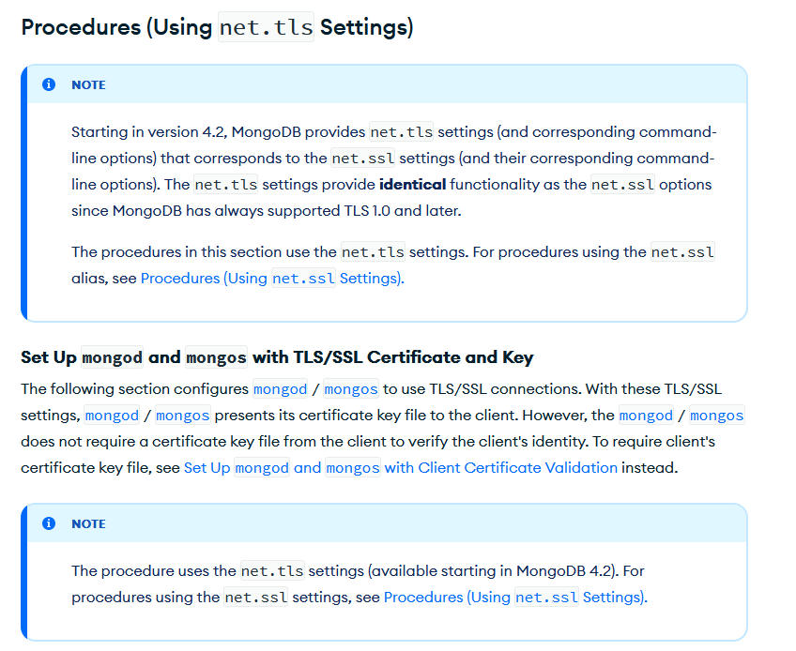Screen dimensions: 796x651
Task: Click the mongod link after 'However, the'
Action: click(646, 415)
